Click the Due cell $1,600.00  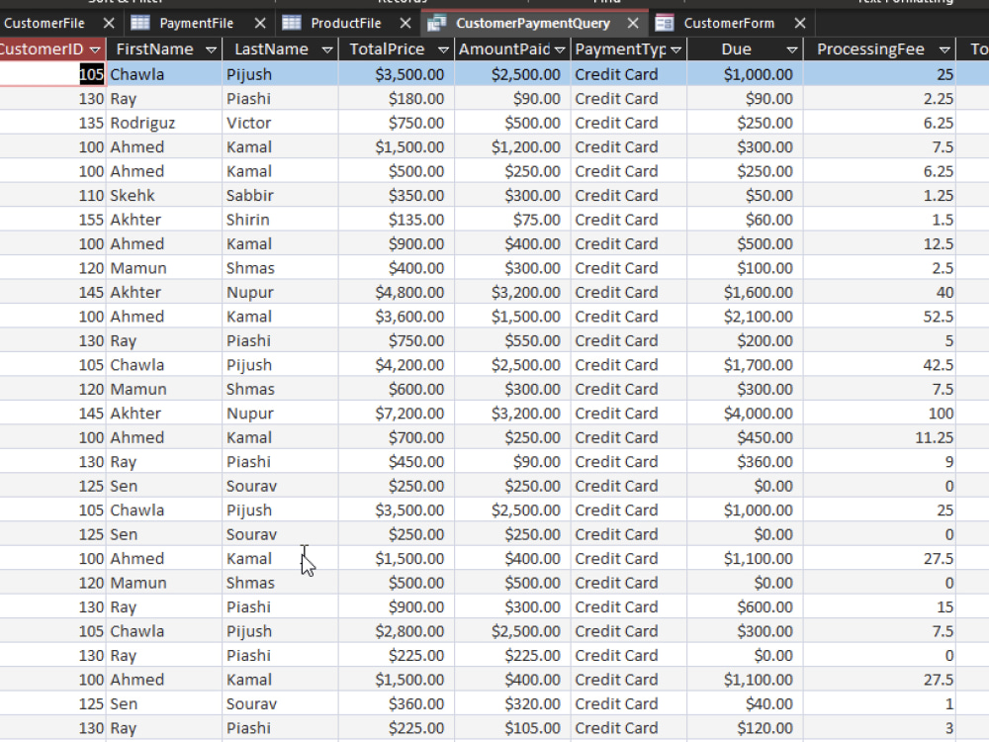[x=745, y=292]
